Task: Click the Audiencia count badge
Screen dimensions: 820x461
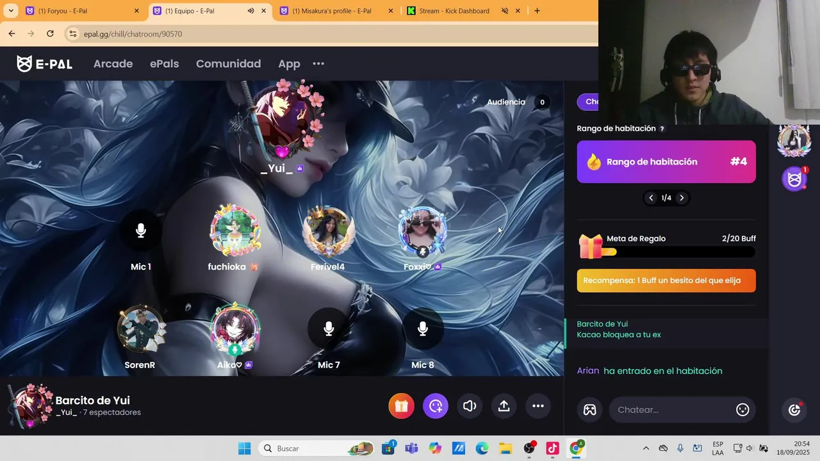Action: pos(542,102)
